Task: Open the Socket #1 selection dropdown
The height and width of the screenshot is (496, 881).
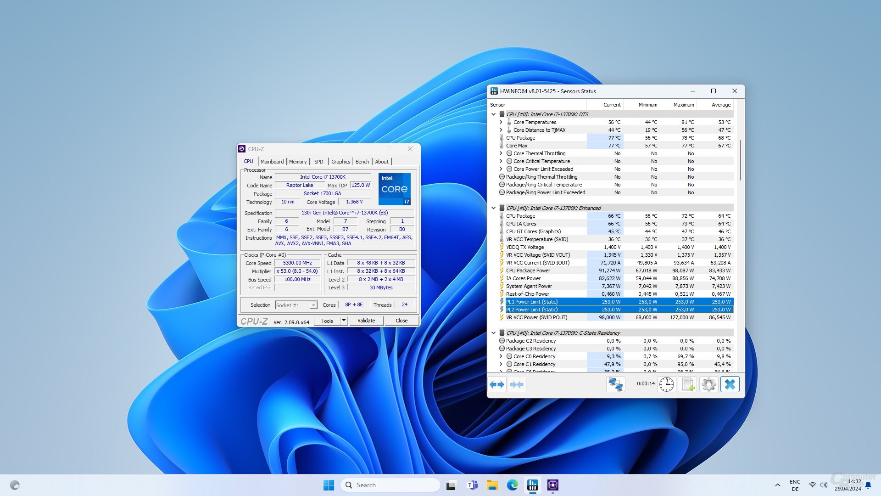Action: click(x=313, y=305)
